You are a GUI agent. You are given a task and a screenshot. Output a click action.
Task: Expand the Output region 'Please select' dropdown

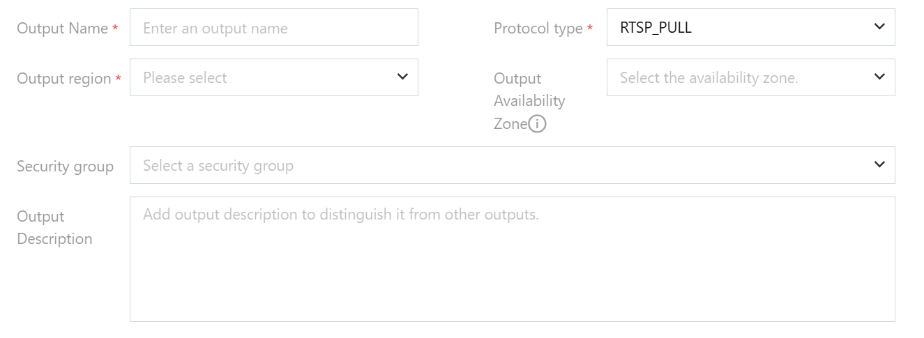coord(265,77)
